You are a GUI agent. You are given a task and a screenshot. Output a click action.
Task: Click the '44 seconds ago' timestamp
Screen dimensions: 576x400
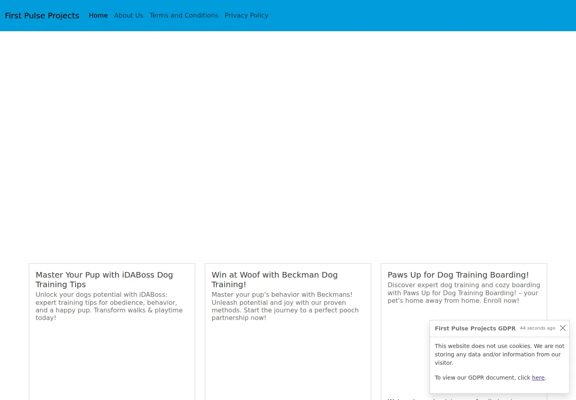[x=538, y=328]
